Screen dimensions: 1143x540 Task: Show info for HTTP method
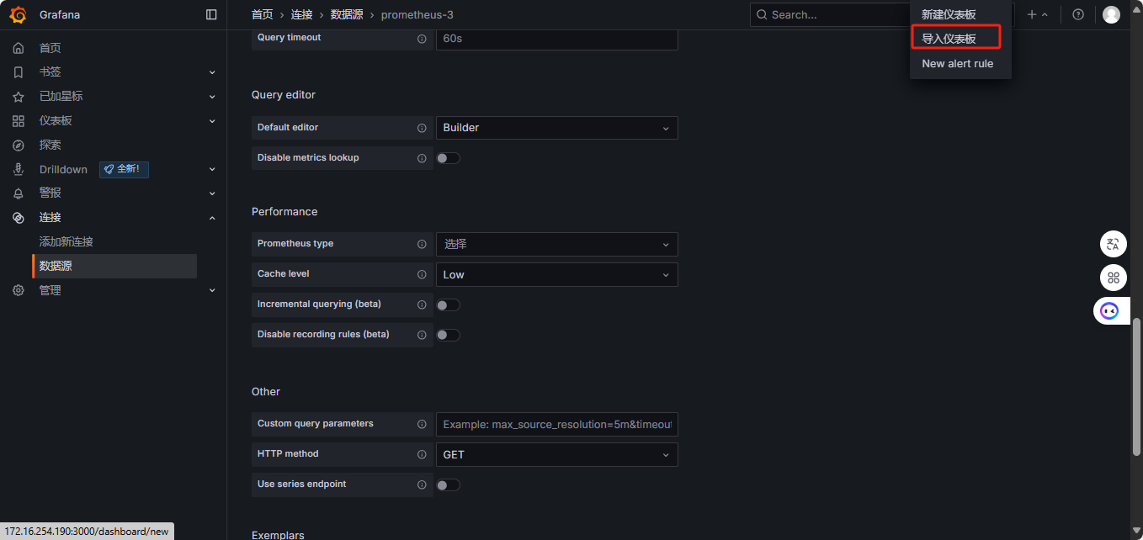point(422,454)
